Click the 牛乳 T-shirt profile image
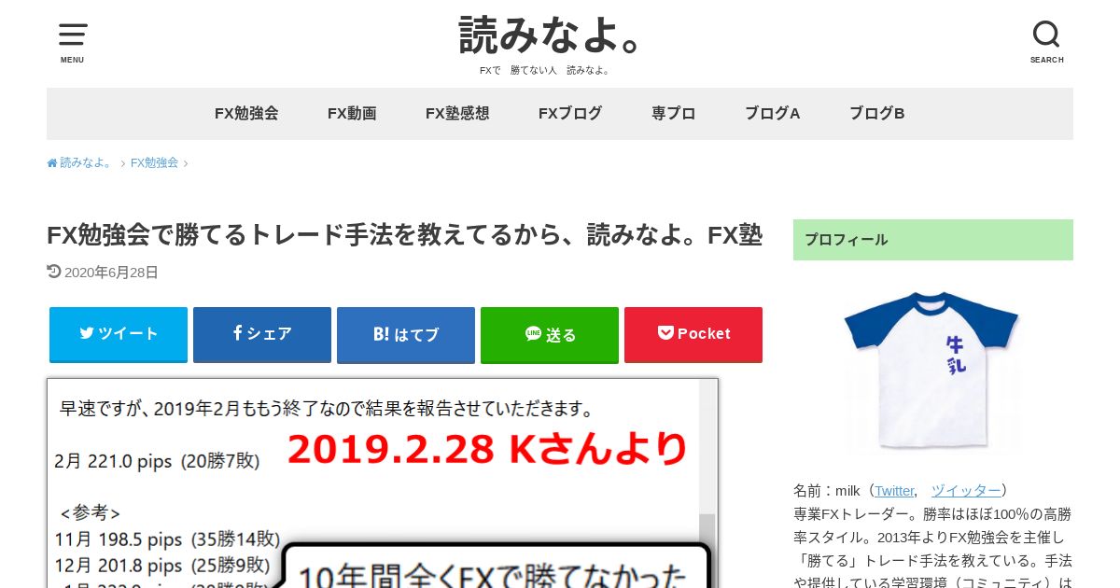Viewport: 1120px width, 588px height. [x=933, y=371]
